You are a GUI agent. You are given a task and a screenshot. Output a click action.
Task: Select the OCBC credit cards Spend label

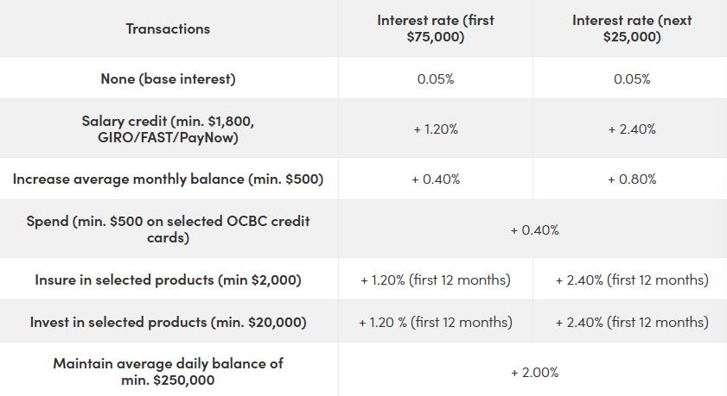click(168, 229)
